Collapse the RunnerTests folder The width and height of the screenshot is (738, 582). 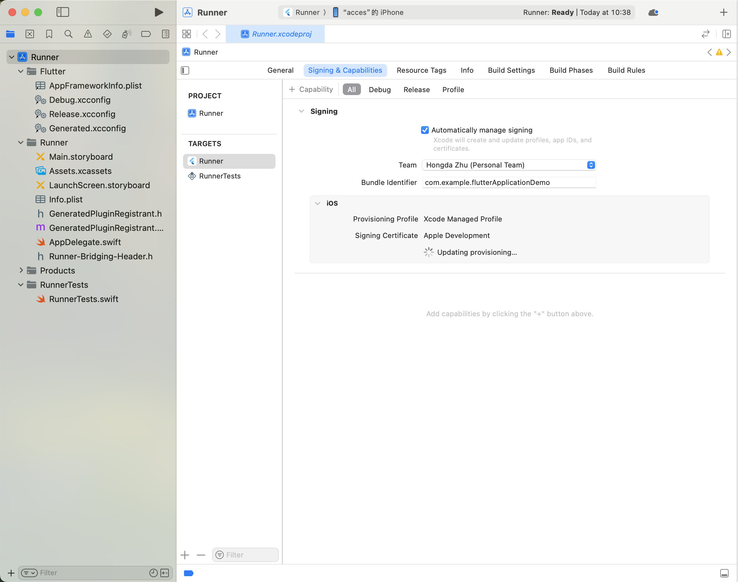tap(21, 285)
